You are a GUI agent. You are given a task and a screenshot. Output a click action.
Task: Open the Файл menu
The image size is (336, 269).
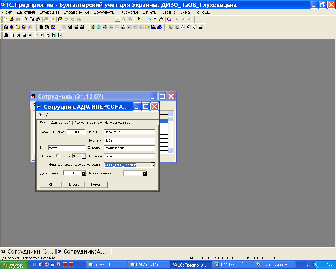point(7,12)
